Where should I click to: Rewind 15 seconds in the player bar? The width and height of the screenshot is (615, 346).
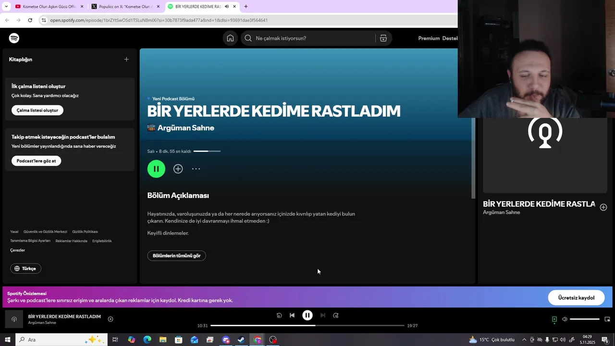tap(279, 315)
